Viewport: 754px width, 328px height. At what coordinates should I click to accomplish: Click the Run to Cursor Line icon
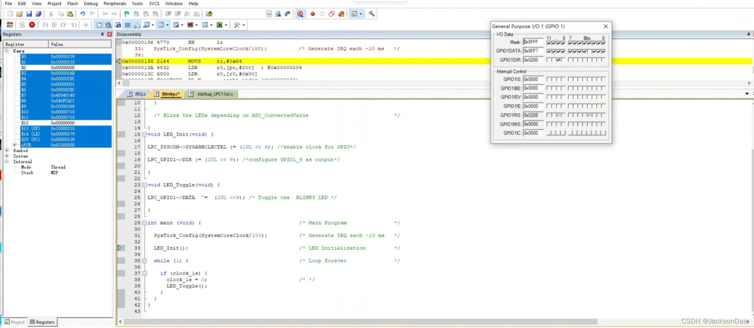pyautogui.click(x=73, y=25)
